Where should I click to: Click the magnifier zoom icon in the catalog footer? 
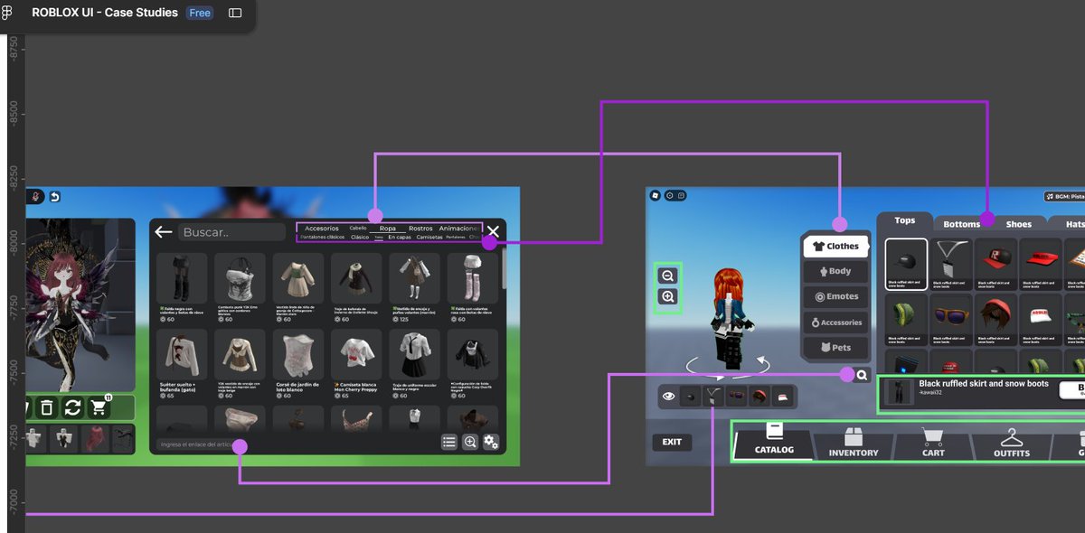point(470,442)
